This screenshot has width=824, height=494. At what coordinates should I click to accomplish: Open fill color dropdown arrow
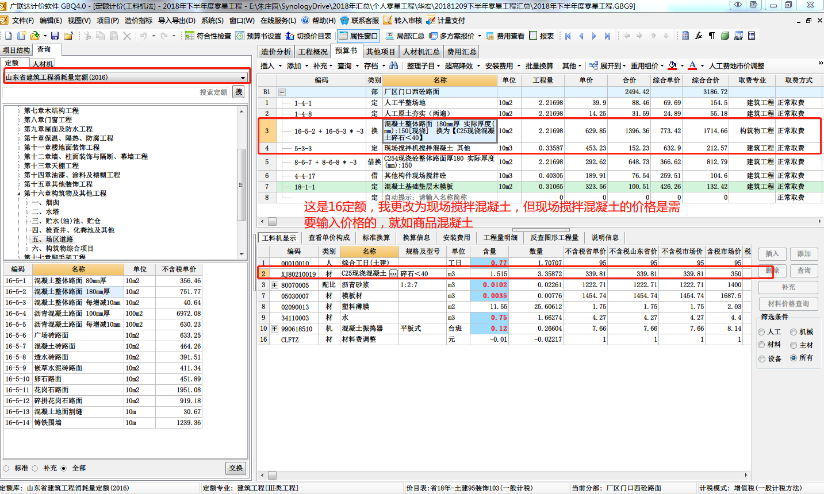point(682,66)
